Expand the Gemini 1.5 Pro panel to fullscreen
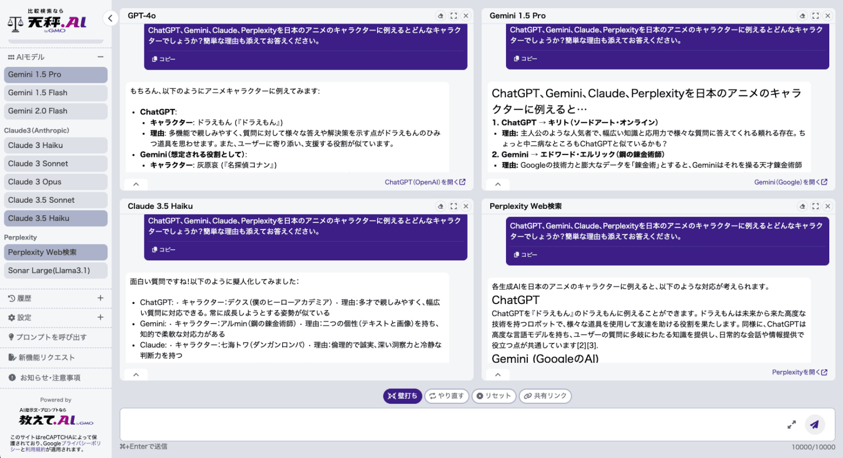The height and width of the screenshot is (458, 843). pos(815,16)
